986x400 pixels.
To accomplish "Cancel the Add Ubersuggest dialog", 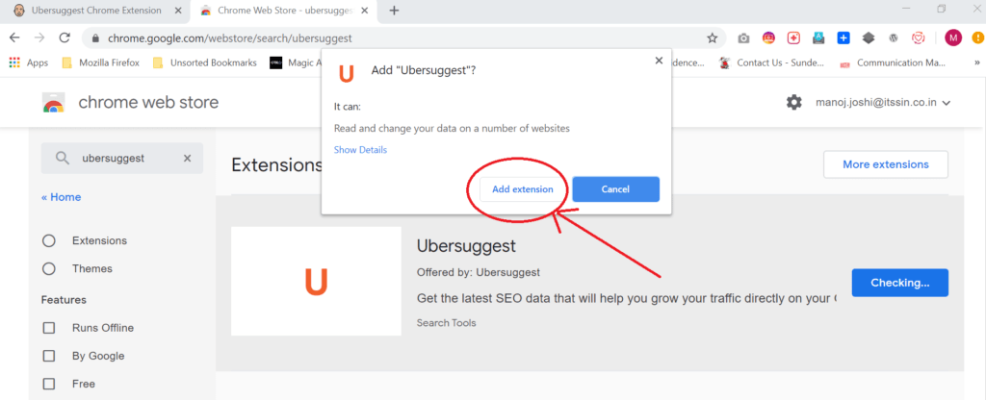I will point(615,189).
